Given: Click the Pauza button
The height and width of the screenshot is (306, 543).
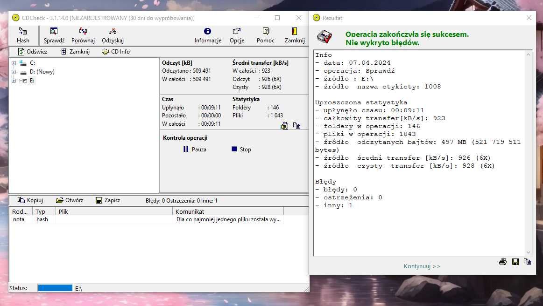Looking at the screenshot, I should tap(195, 149).
